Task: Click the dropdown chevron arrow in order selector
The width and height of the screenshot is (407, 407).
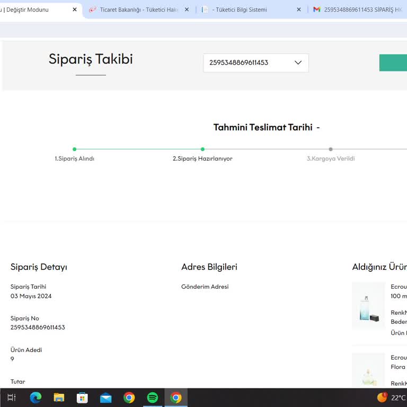Action: 298,63
